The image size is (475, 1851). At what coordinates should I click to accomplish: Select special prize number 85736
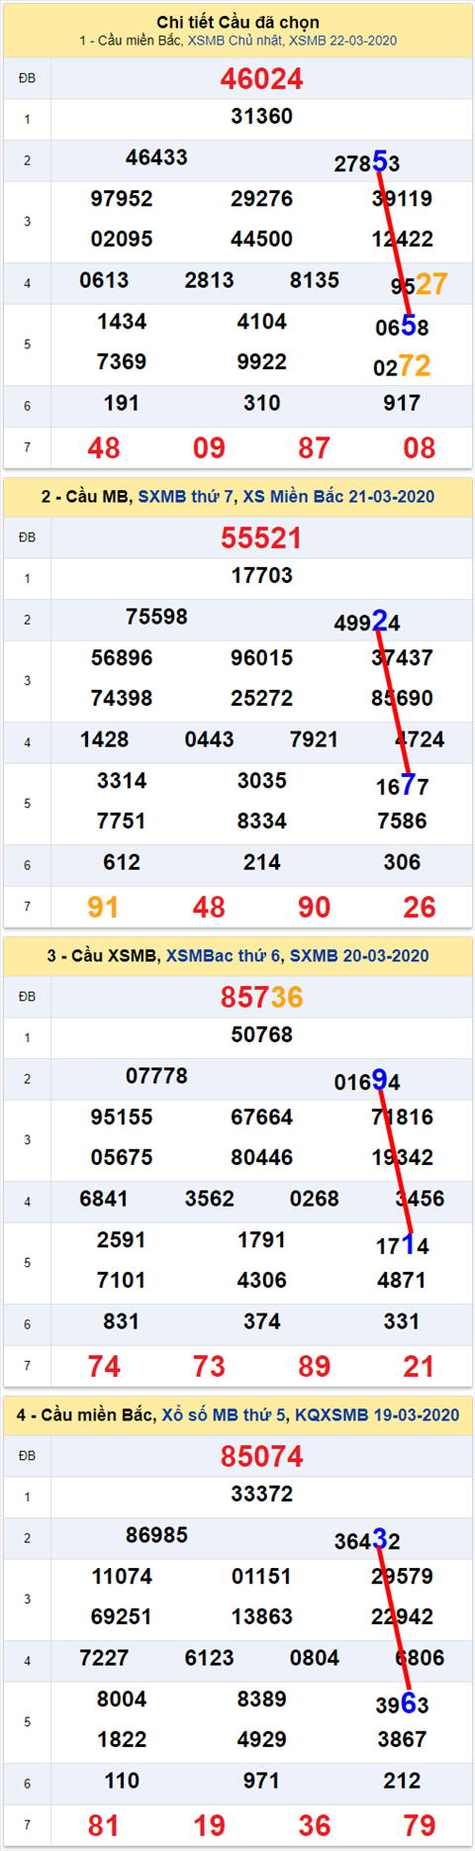tap(261, 998)
